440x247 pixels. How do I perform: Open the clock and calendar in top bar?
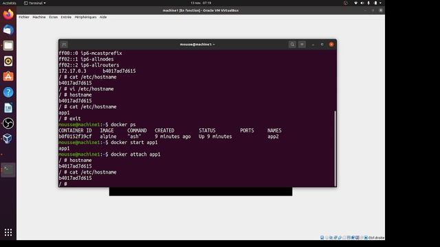tap(201, 3)
